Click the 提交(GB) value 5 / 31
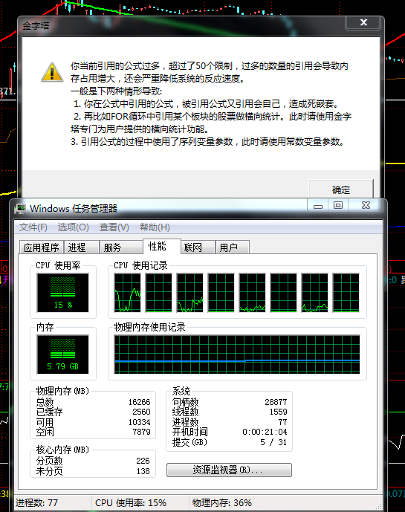The image size is (405, 512). [x=273, y=442]
